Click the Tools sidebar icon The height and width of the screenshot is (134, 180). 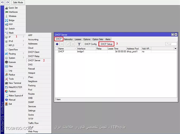click(7, 79)
